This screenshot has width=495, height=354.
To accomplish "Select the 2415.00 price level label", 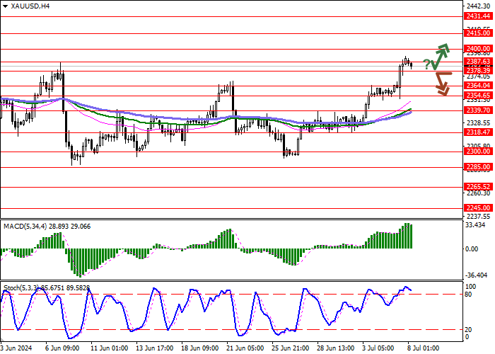I will 478,33.
